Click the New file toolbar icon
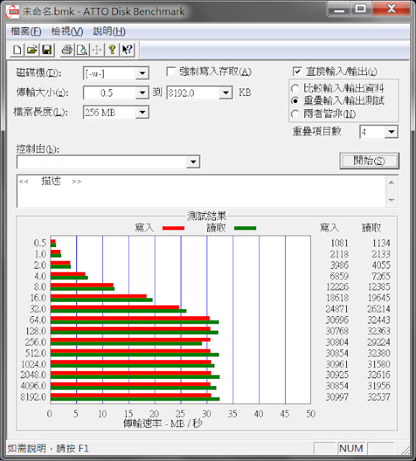The height and width of the screenshot is (461, 416). (17, 50)
